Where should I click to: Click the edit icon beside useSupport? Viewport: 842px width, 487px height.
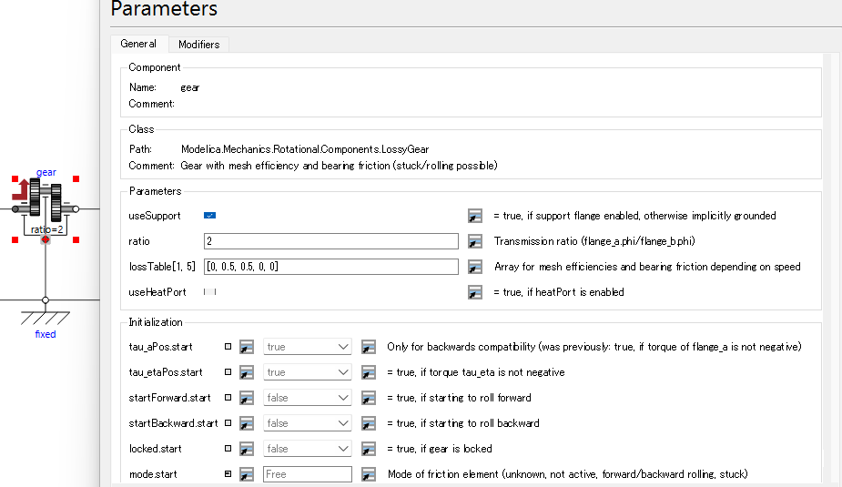474,216
